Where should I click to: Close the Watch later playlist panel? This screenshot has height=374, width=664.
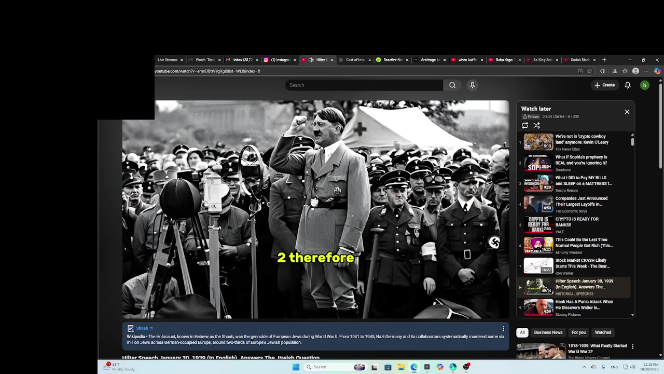627,112
